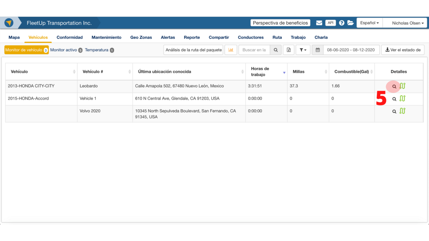Screen dimensions: 429x241
Task: Open the API button in header
Action: click(330, 23)
